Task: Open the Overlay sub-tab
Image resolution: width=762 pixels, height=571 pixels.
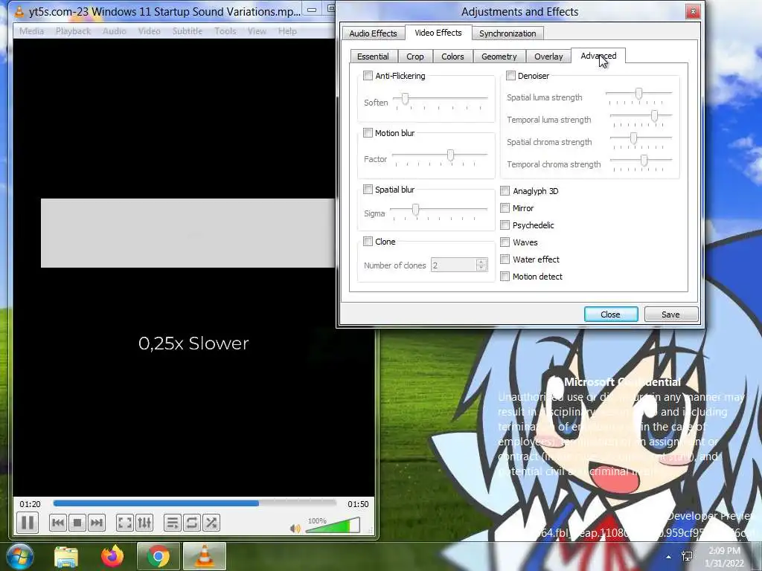Action: click(548, 57)
